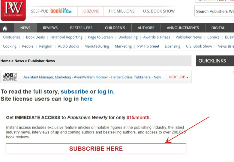Select the Children's navigation tab
Screen dimensions: 234x162
115,28
